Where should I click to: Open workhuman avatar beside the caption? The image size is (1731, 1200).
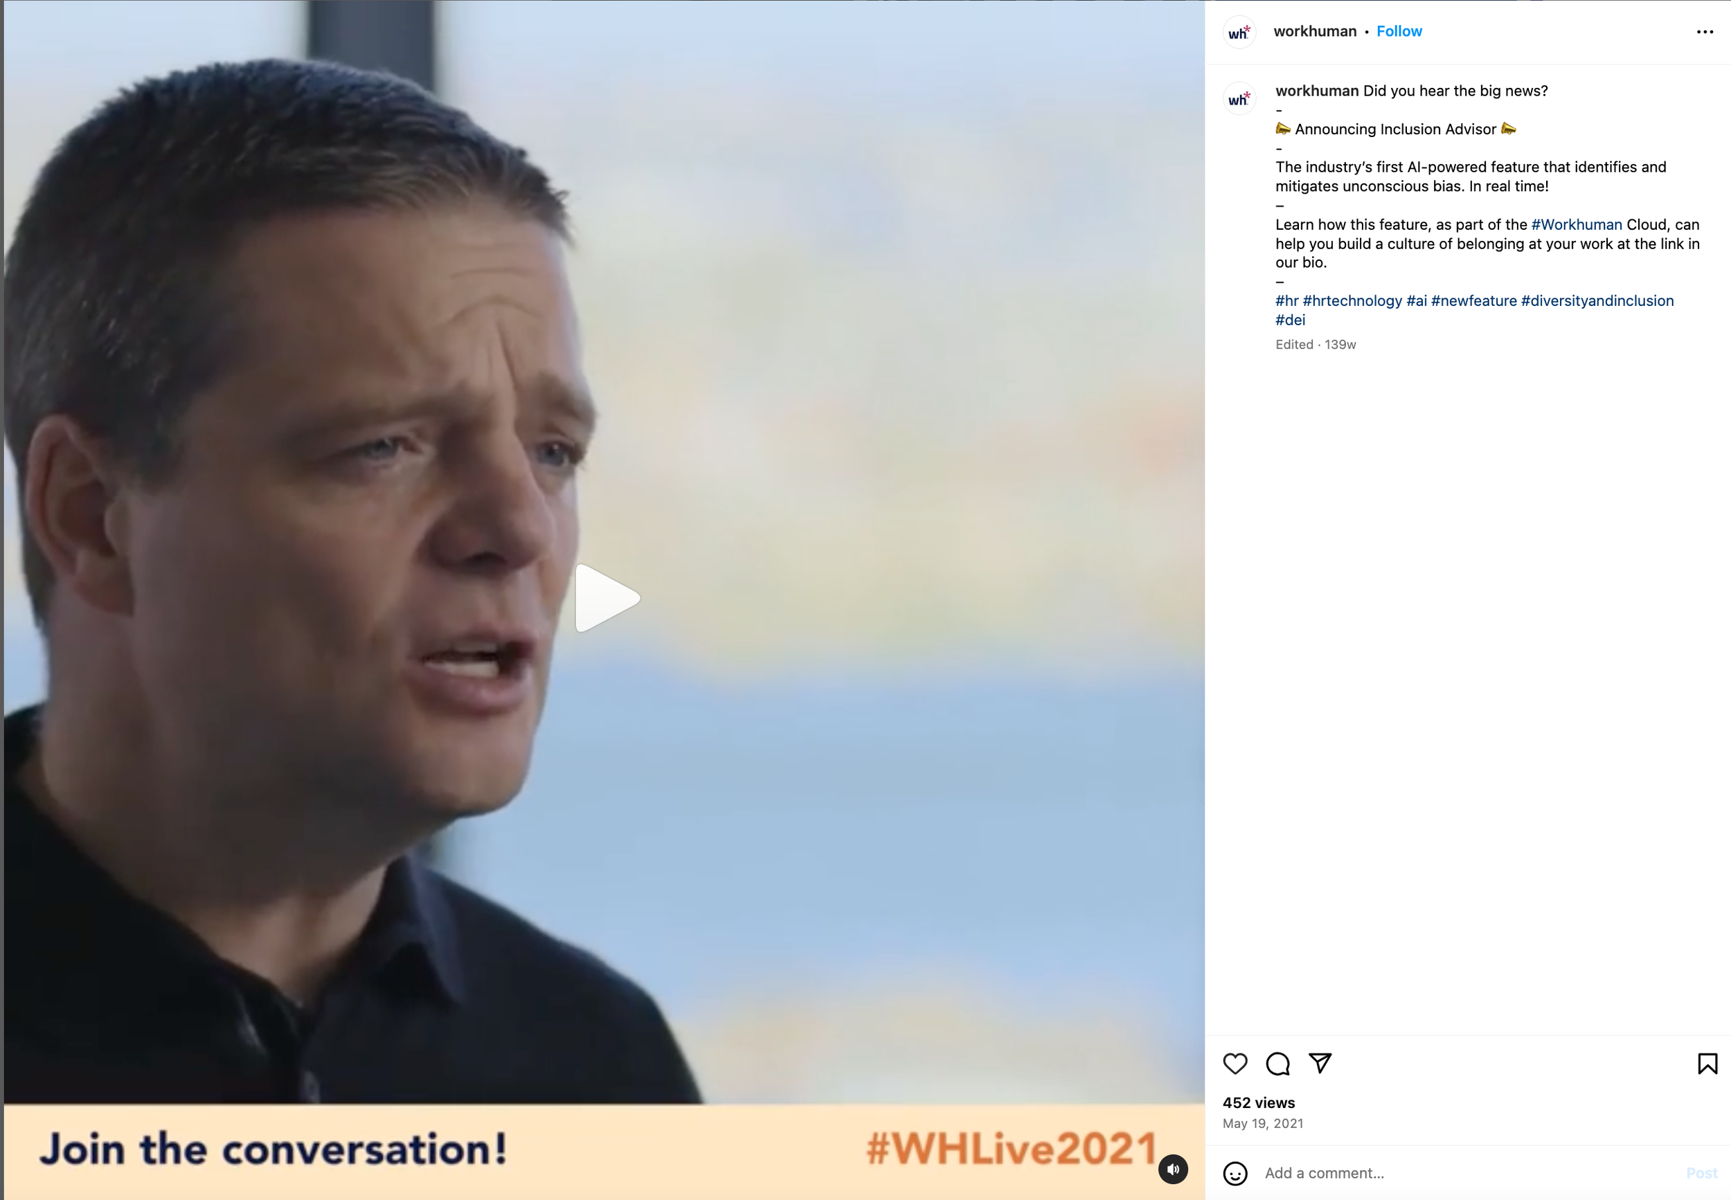point(1239,98)
